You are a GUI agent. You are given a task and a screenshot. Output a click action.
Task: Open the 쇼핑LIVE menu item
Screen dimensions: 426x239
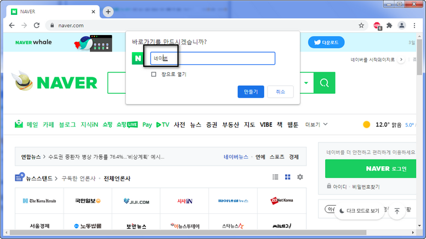[127, 124]
